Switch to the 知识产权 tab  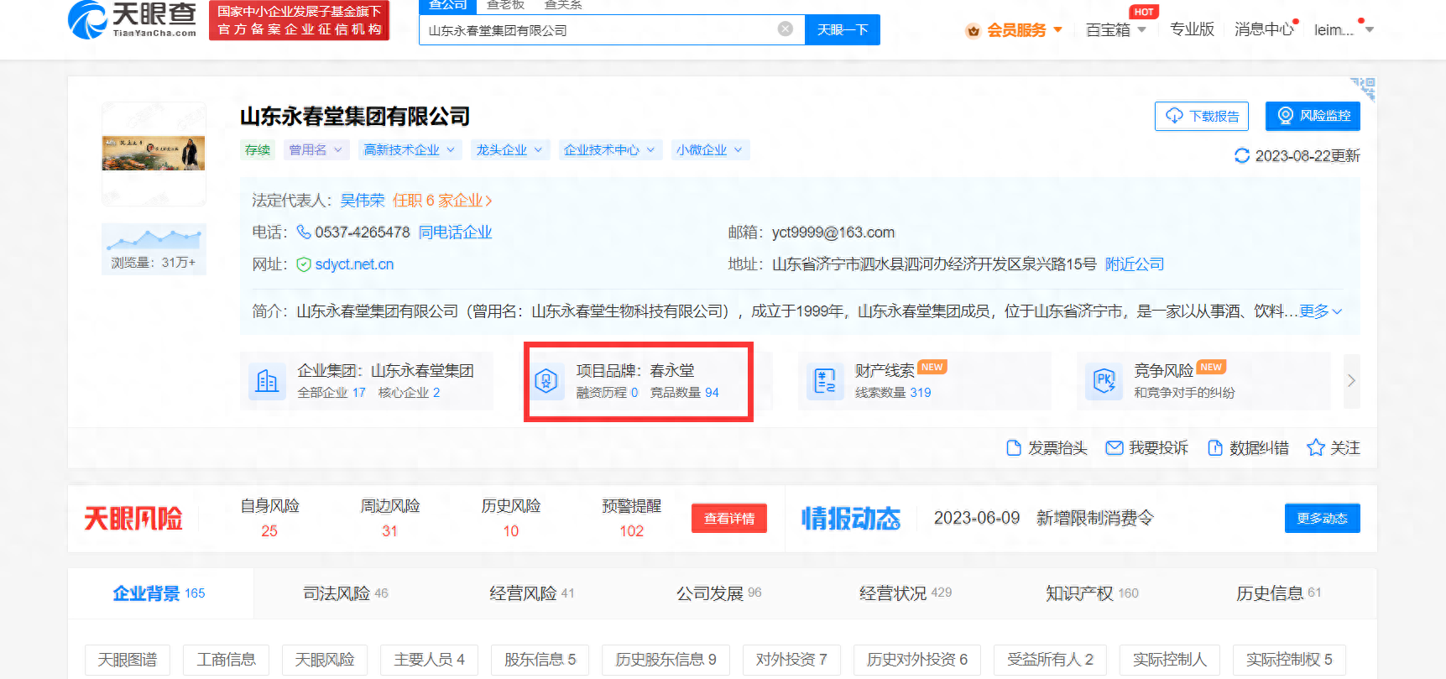click(1092, 593)
